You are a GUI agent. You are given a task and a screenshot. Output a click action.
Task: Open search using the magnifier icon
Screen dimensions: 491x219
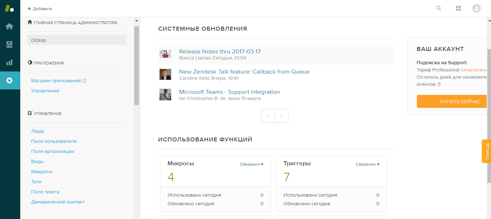coord(439,8)
